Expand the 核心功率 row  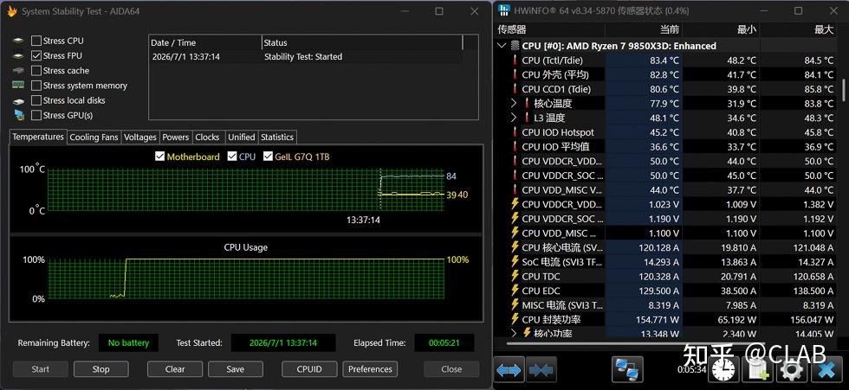point(515,333)
